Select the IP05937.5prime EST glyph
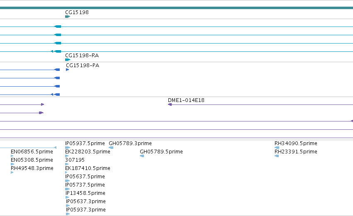This screenshot has height=216, width=353. coord(68,148)
